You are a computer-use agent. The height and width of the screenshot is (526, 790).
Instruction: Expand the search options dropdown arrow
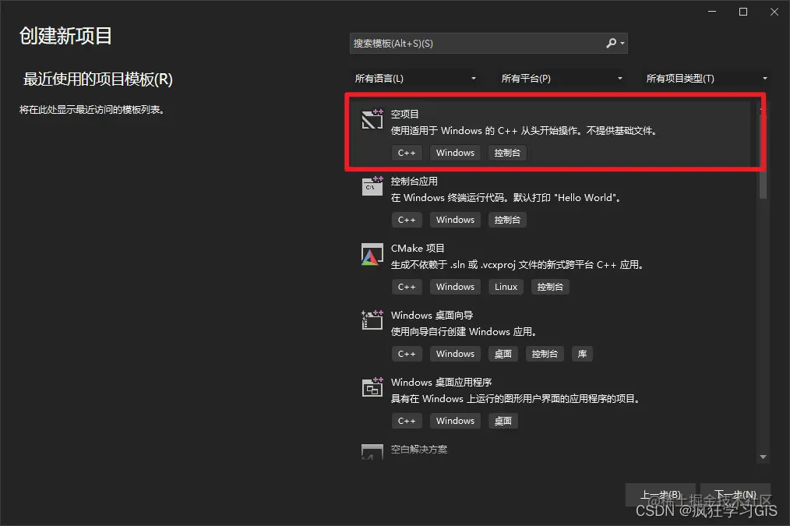tap(622, 44)
